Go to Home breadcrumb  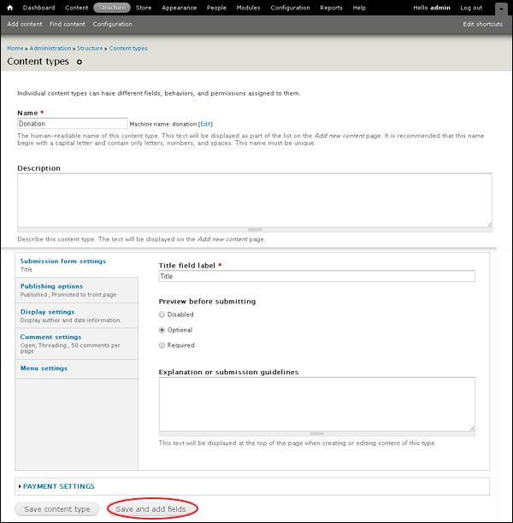tap(15, 49)
